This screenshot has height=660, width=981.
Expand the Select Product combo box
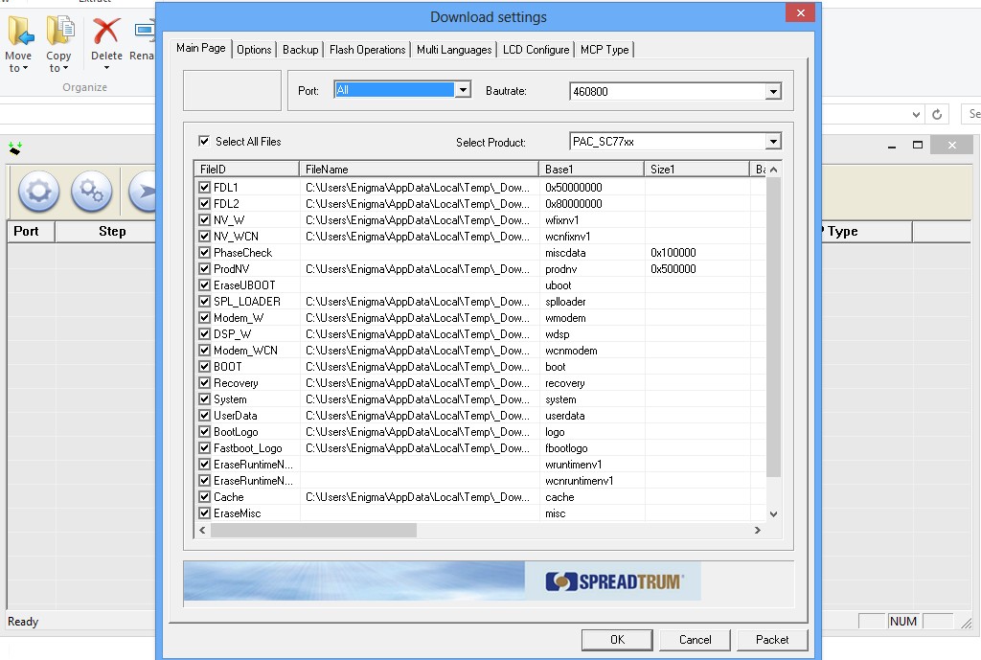click(x=772, y=142)
